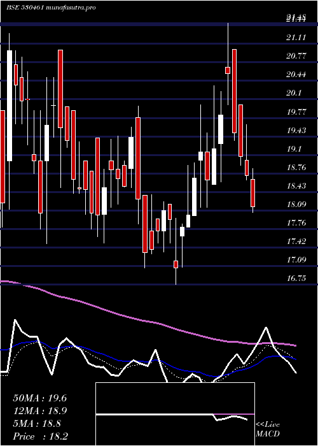Click the BSE 530461 munafasutra.pro title
318x446 pixels.
tap(51, 8)
